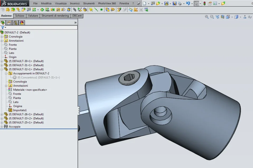Screen dimensions: 253x168
Task: Click the Interference Detection icon
Action: [107, 10]
